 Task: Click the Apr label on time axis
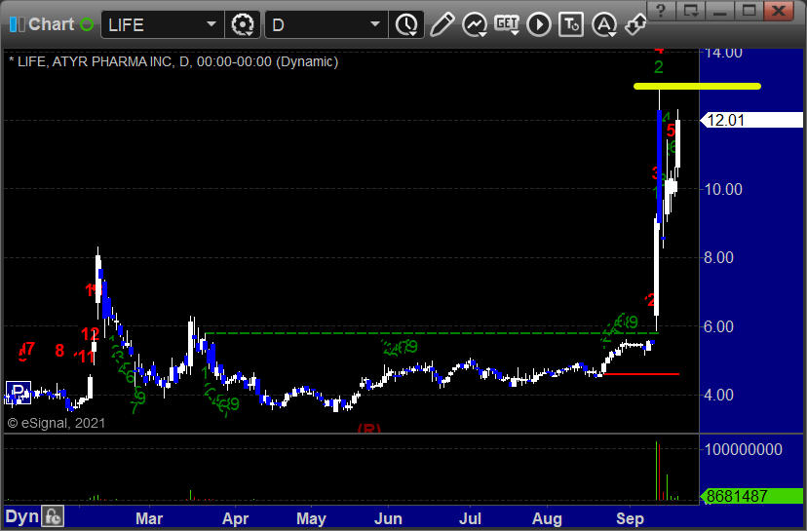[x=235, y=518]
